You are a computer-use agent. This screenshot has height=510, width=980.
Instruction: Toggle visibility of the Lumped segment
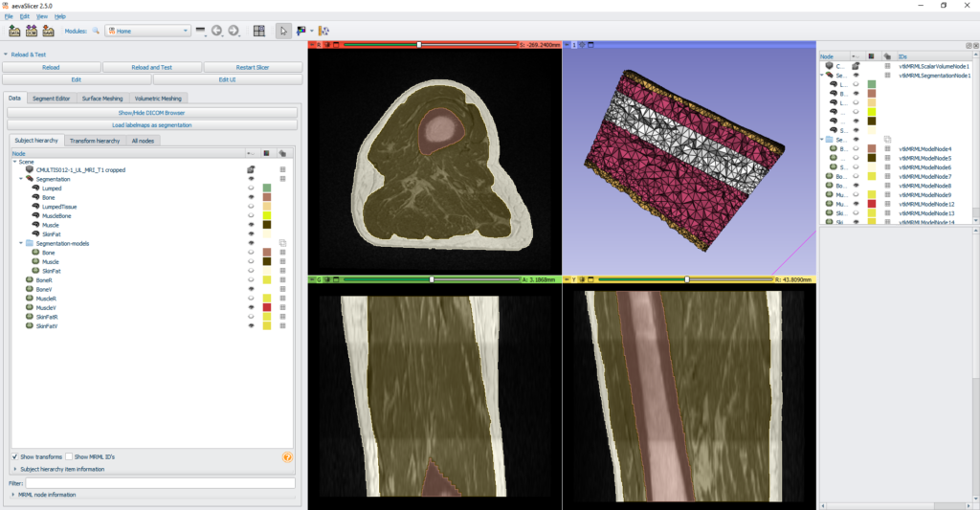[250, 188]
